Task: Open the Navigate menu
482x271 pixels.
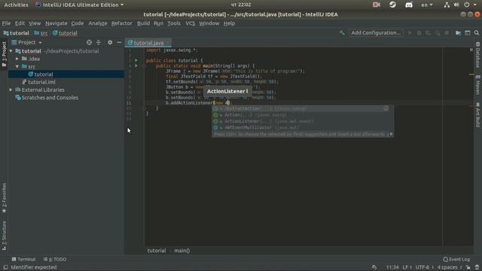Action: coord(56,23)
